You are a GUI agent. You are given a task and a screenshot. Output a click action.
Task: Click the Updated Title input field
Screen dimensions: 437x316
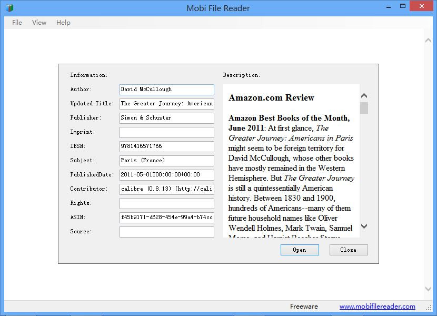(167, 104)
